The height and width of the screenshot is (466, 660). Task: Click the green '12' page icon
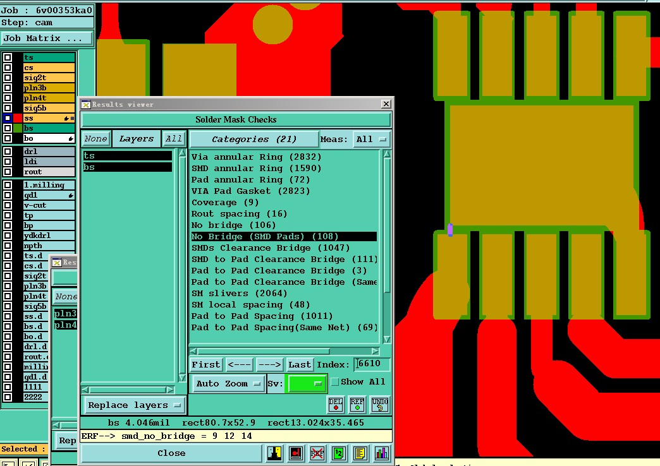click(338, 453)
